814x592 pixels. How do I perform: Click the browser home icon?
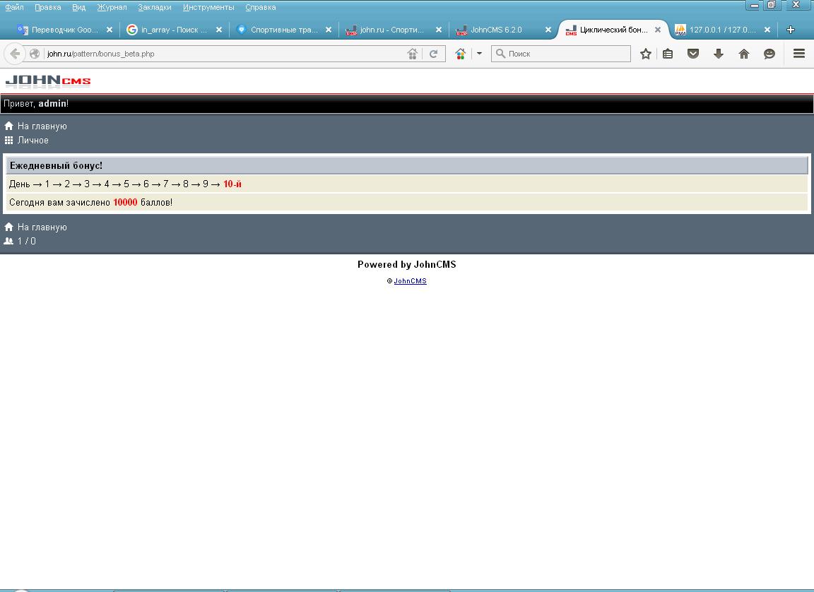click(x=744, y=54)
